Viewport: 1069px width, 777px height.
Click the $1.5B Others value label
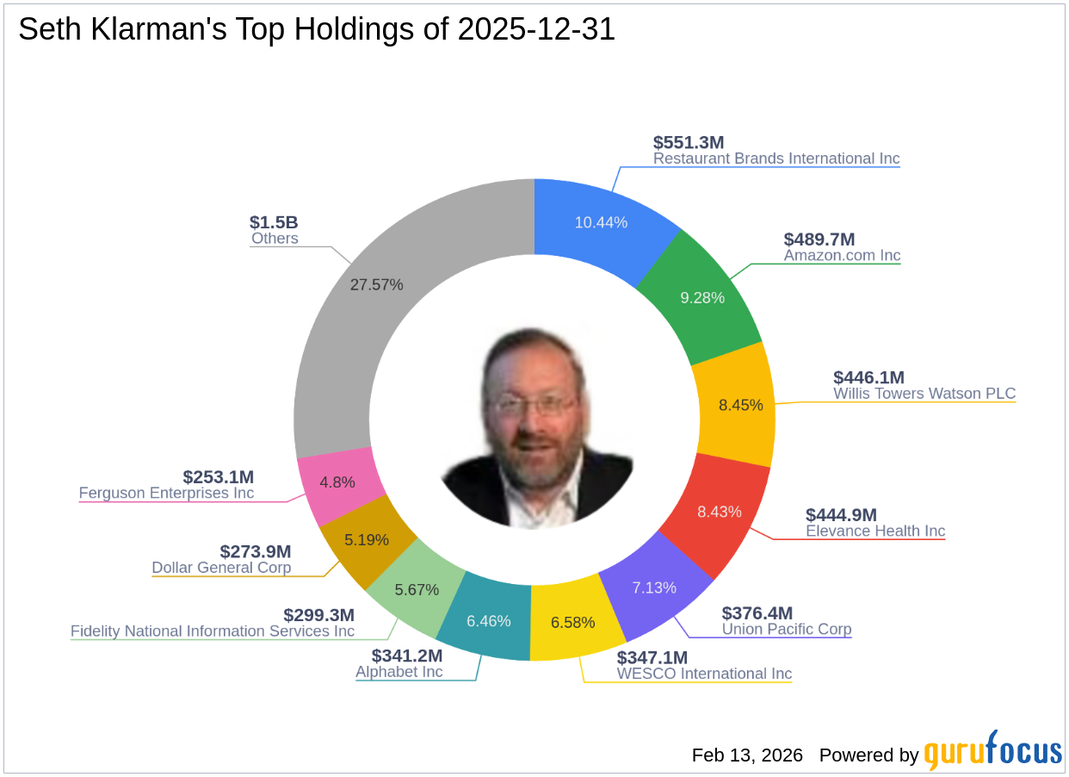274,222
